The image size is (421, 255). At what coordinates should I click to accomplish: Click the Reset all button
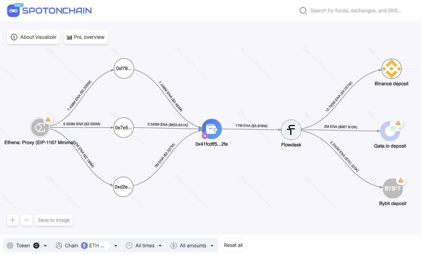(x=233, y=245)
